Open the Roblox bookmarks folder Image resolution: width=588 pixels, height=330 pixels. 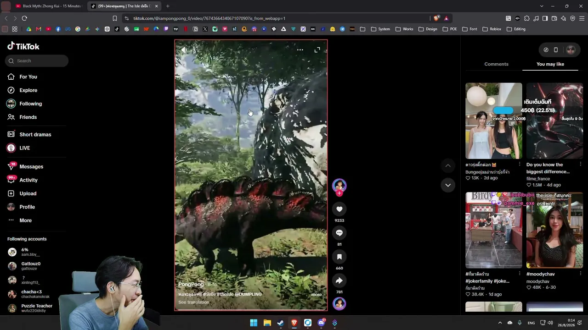[492, 29]
